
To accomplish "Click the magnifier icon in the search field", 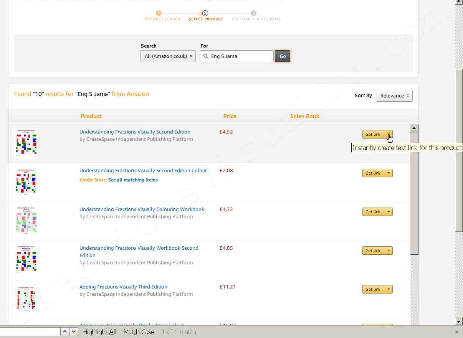I will click(x=205, y=56).
